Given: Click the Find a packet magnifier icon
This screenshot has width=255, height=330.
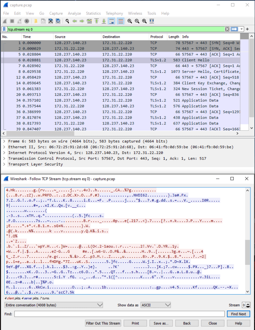Looking at the screenshot, I should tap(67, 21).
